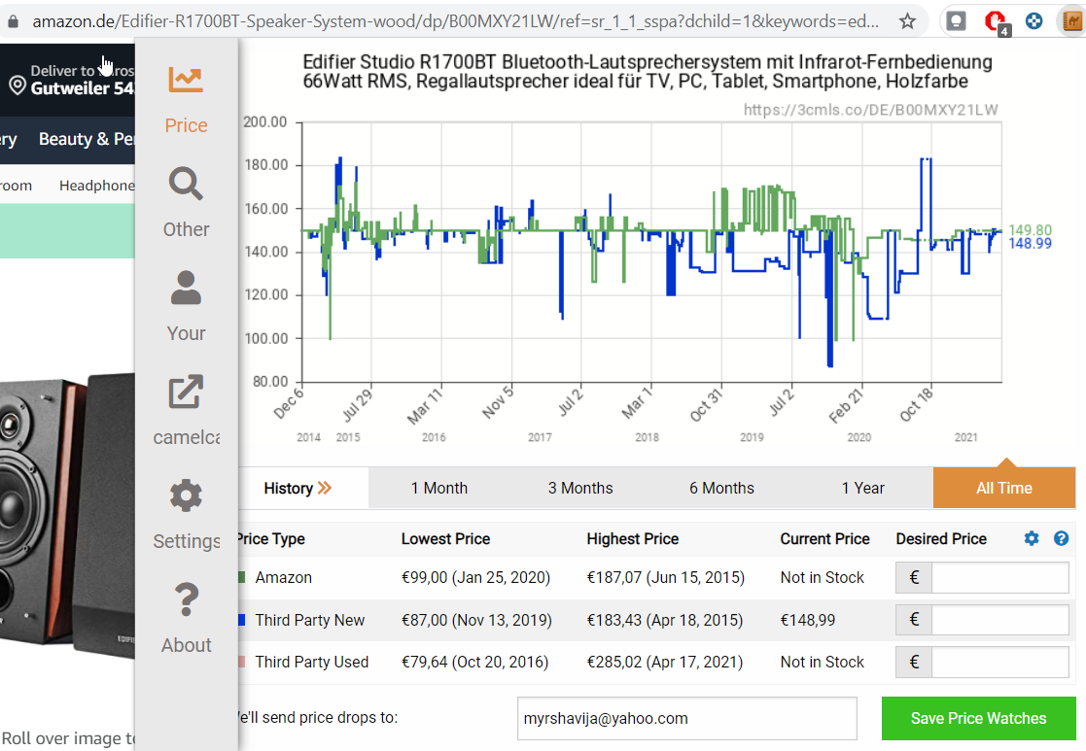
Task: Click the blue gear next to Desired Price
Action: tap(1032, 538)
